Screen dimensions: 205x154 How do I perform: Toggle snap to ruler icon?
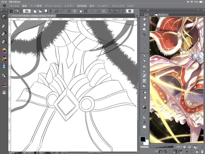(x=111, y=11)
